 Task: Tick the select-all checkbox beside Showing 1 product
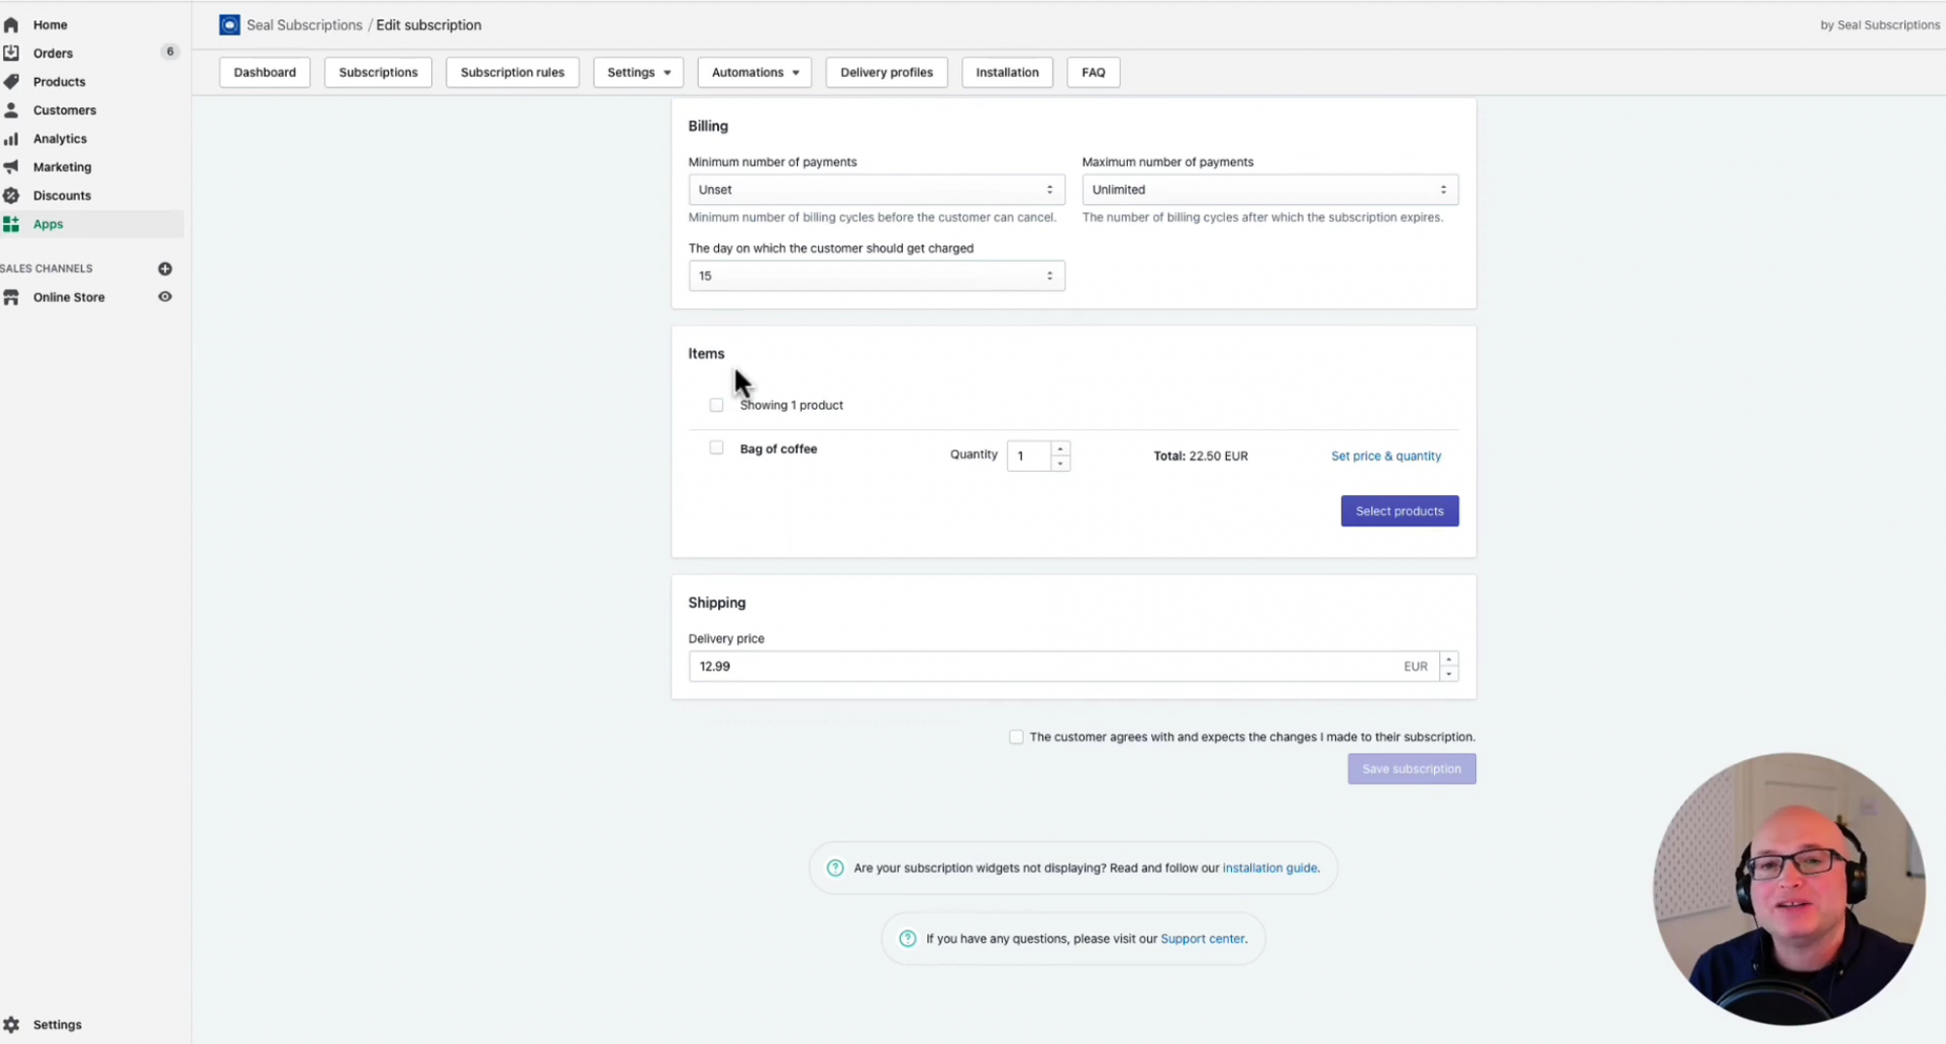point(716,405)
